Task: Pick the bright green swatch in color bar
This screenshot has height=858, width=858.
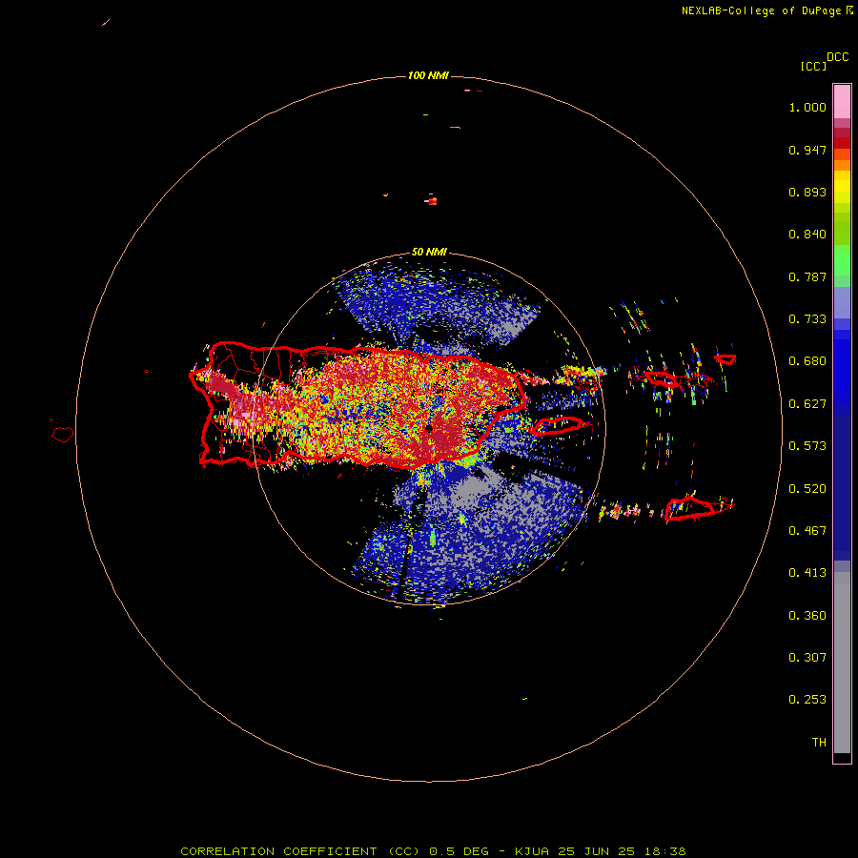Action: (x=842, y=260)
